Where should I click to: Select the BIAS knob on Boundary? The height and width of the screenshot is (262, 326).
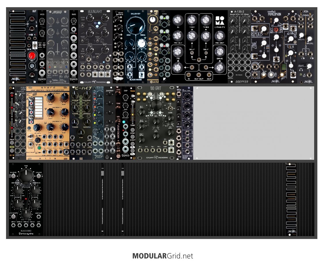point(105,50)
